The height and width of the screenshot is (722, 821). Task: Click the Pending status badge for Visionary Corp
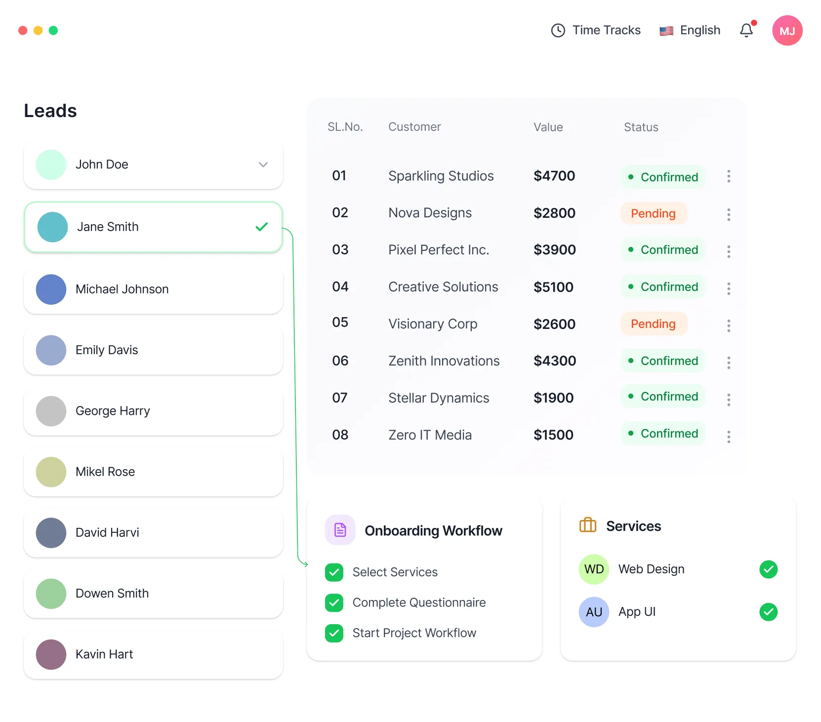click(x=653, y=324)
